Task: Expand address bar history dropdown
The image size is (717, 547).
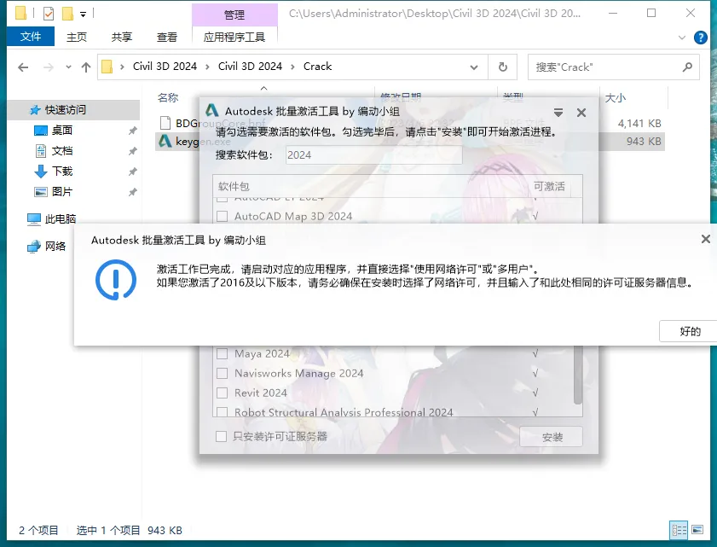Action: [474, 67]
